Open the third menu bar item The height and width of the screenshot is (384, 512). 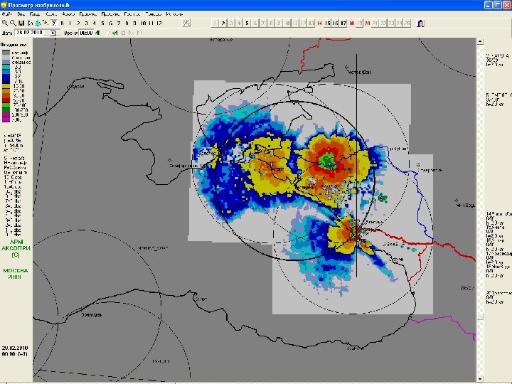click(35, 14)
